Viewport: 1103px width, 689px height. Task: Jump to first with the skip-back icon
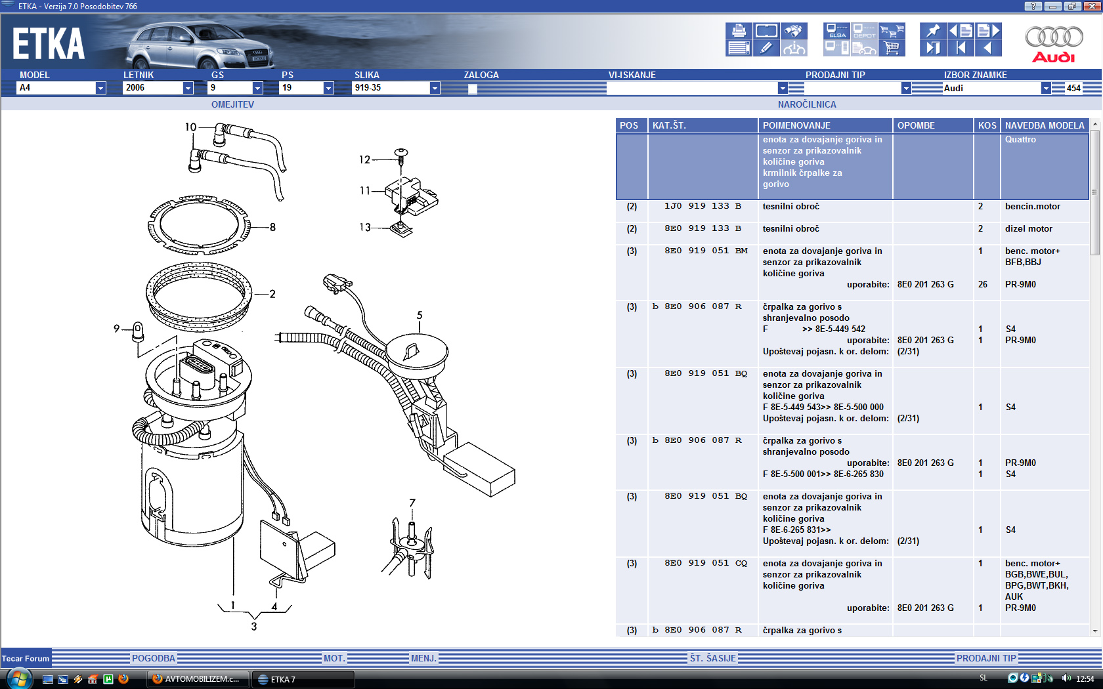tap(961, 48)
